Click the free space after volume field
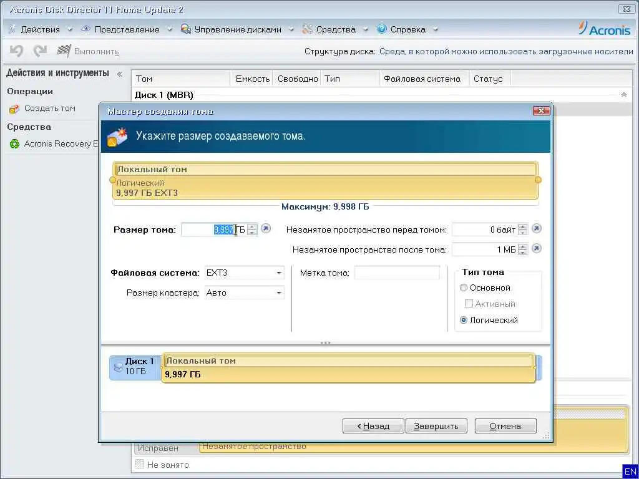The height and width of the screenshot is (479, 639). [x=484, y=249]
